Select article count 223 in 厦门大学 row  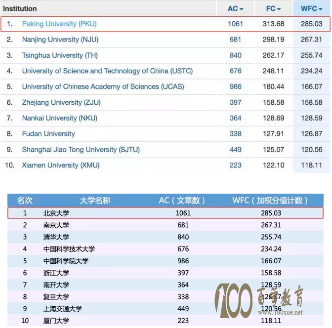pyautogui.click(x=183, y=321)
